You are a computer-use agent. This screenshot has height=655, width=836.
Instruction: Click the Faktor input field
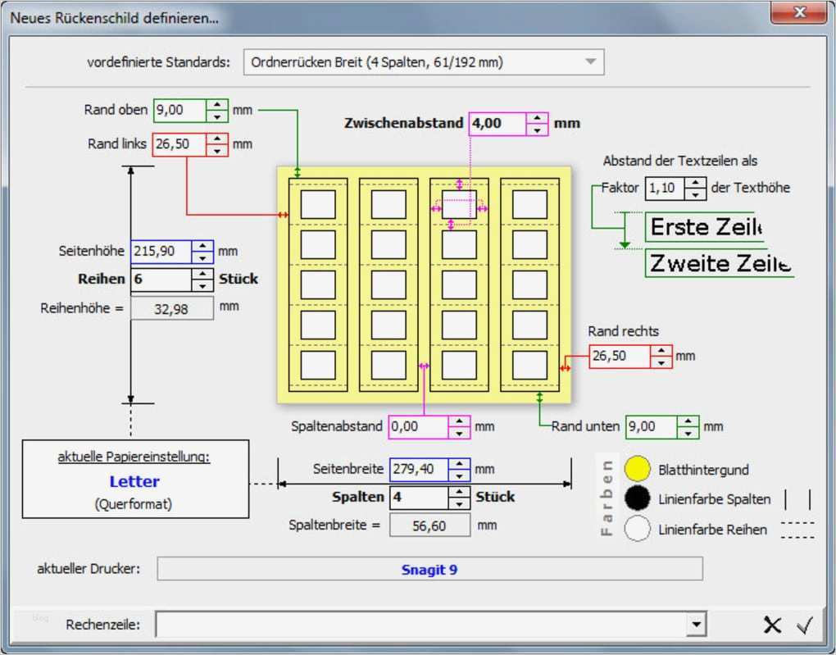pos(665,189)
